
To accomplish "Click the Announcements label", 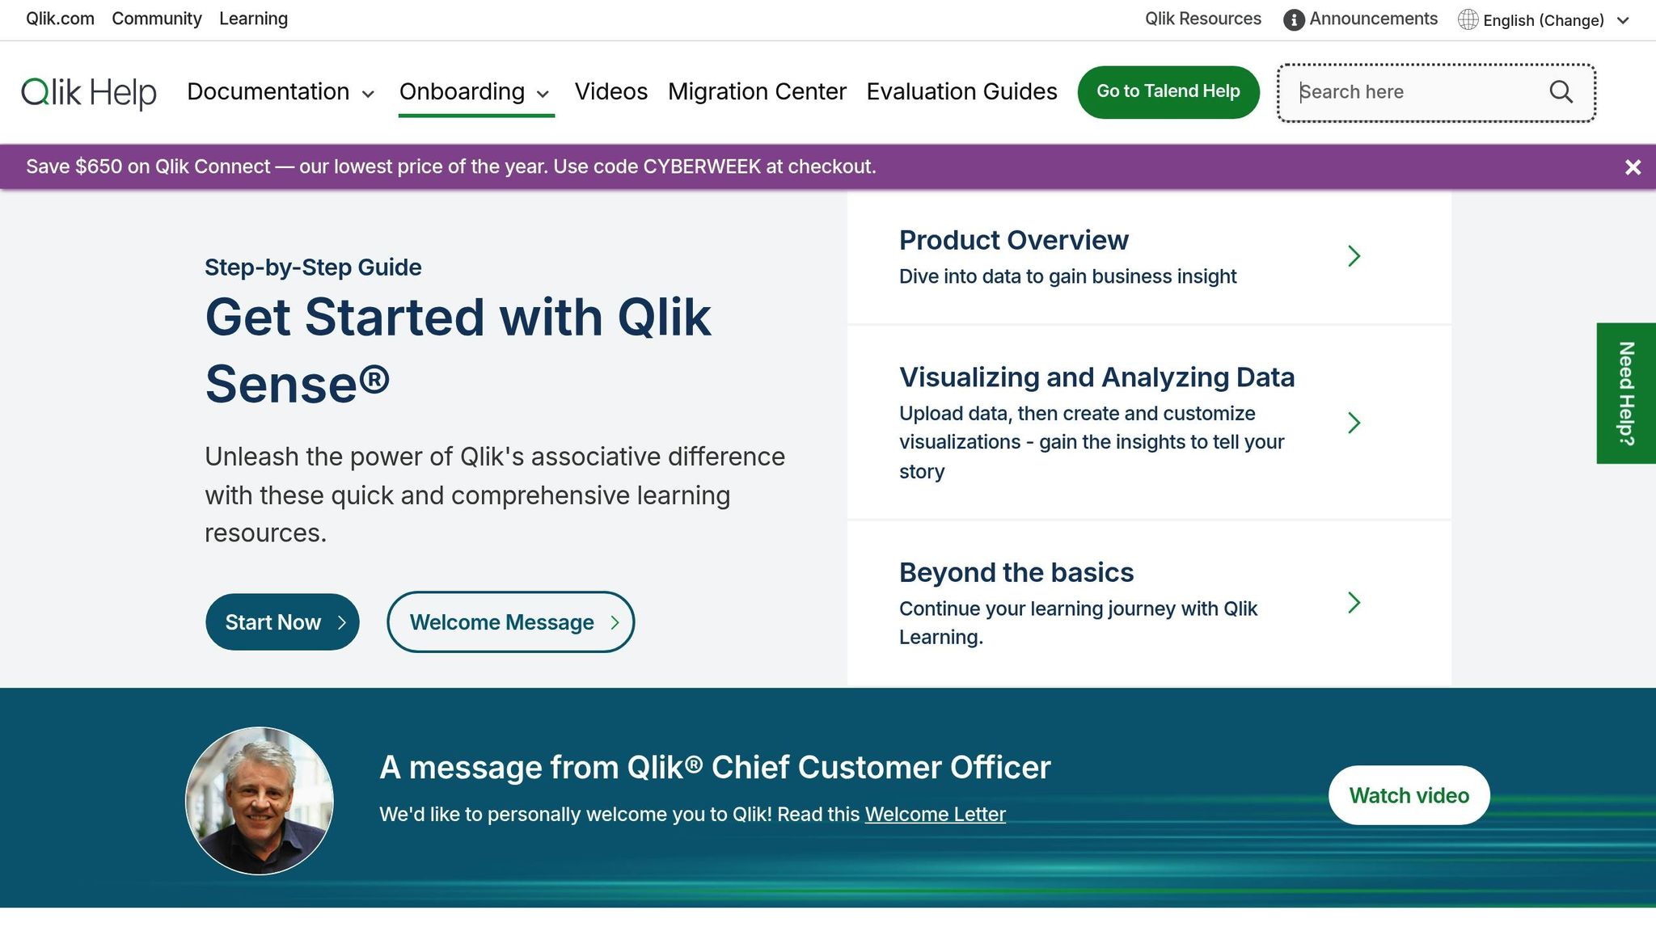I will coord(1373,19).
